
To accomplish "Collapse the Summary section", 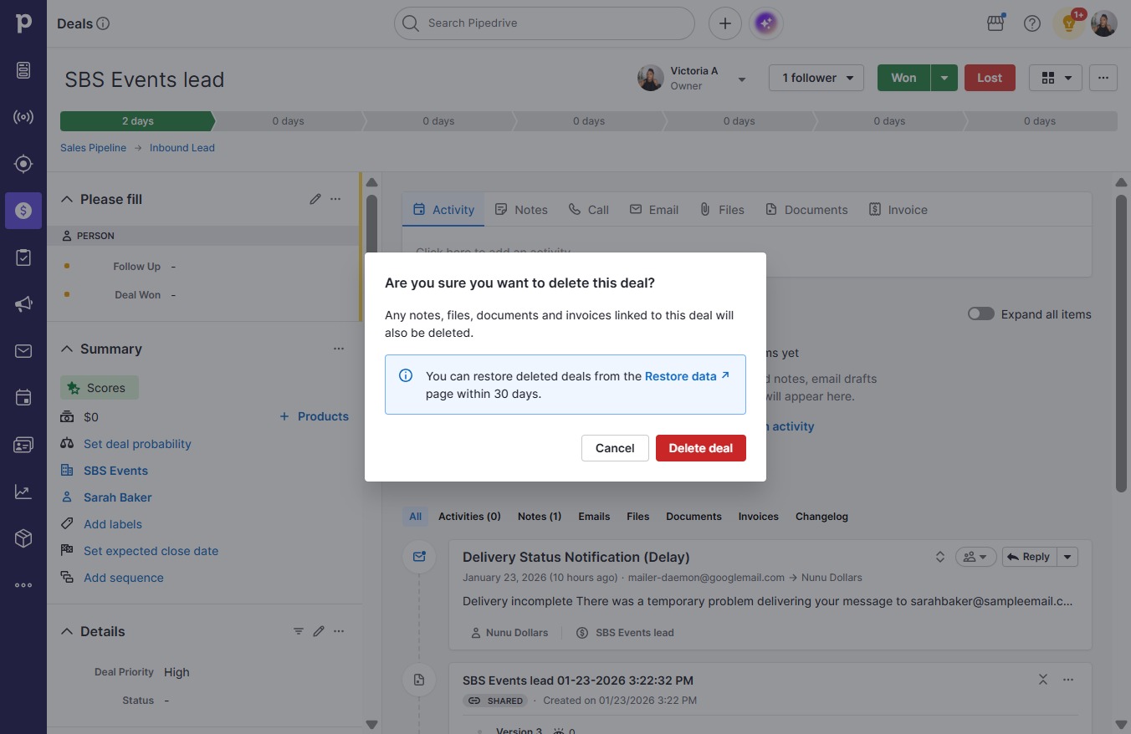I will tap(67, 349).
